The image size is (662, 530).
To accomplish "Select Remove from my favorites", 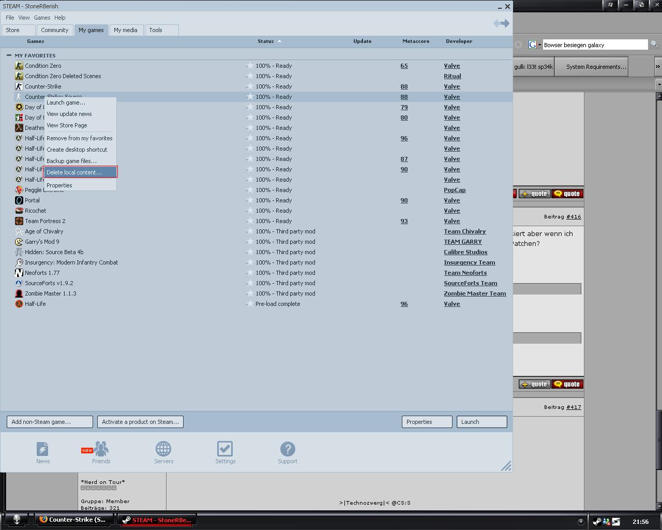I will (x=79, y=138).
